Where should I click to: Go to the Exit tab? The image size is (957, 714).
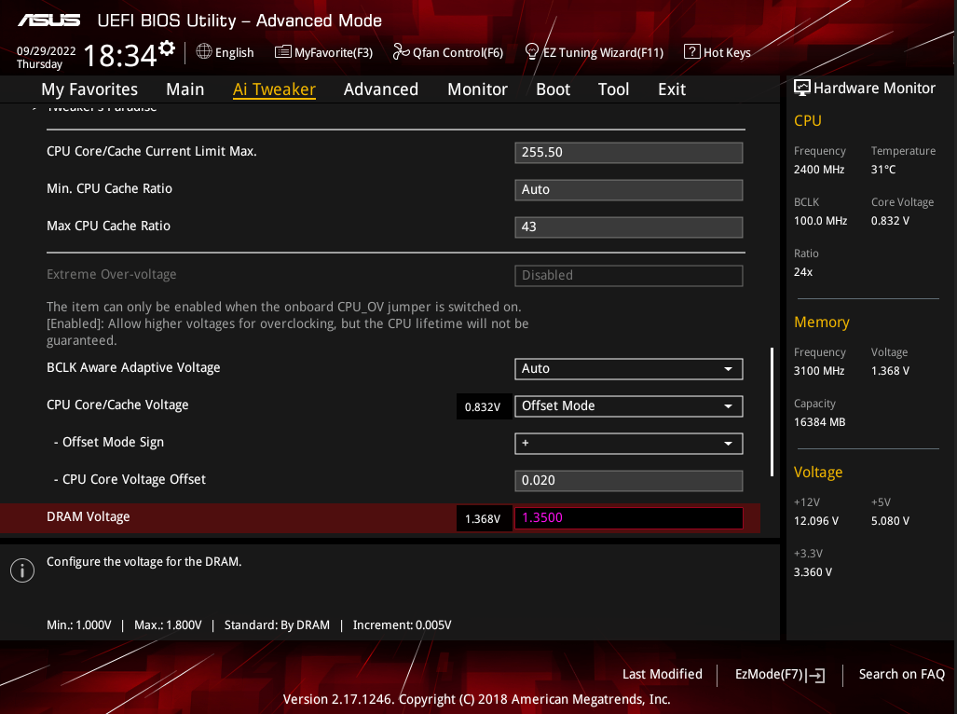coord(671,89)
